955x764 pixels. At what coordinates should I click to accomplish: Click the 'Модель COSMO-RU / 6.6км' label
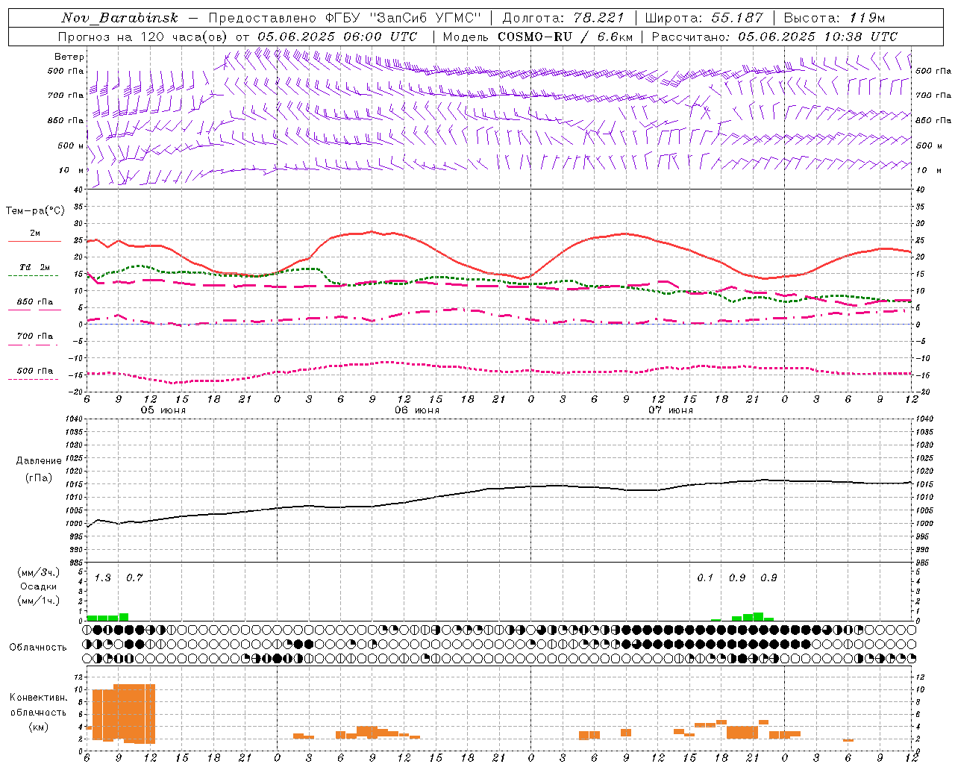coord(538,37)
